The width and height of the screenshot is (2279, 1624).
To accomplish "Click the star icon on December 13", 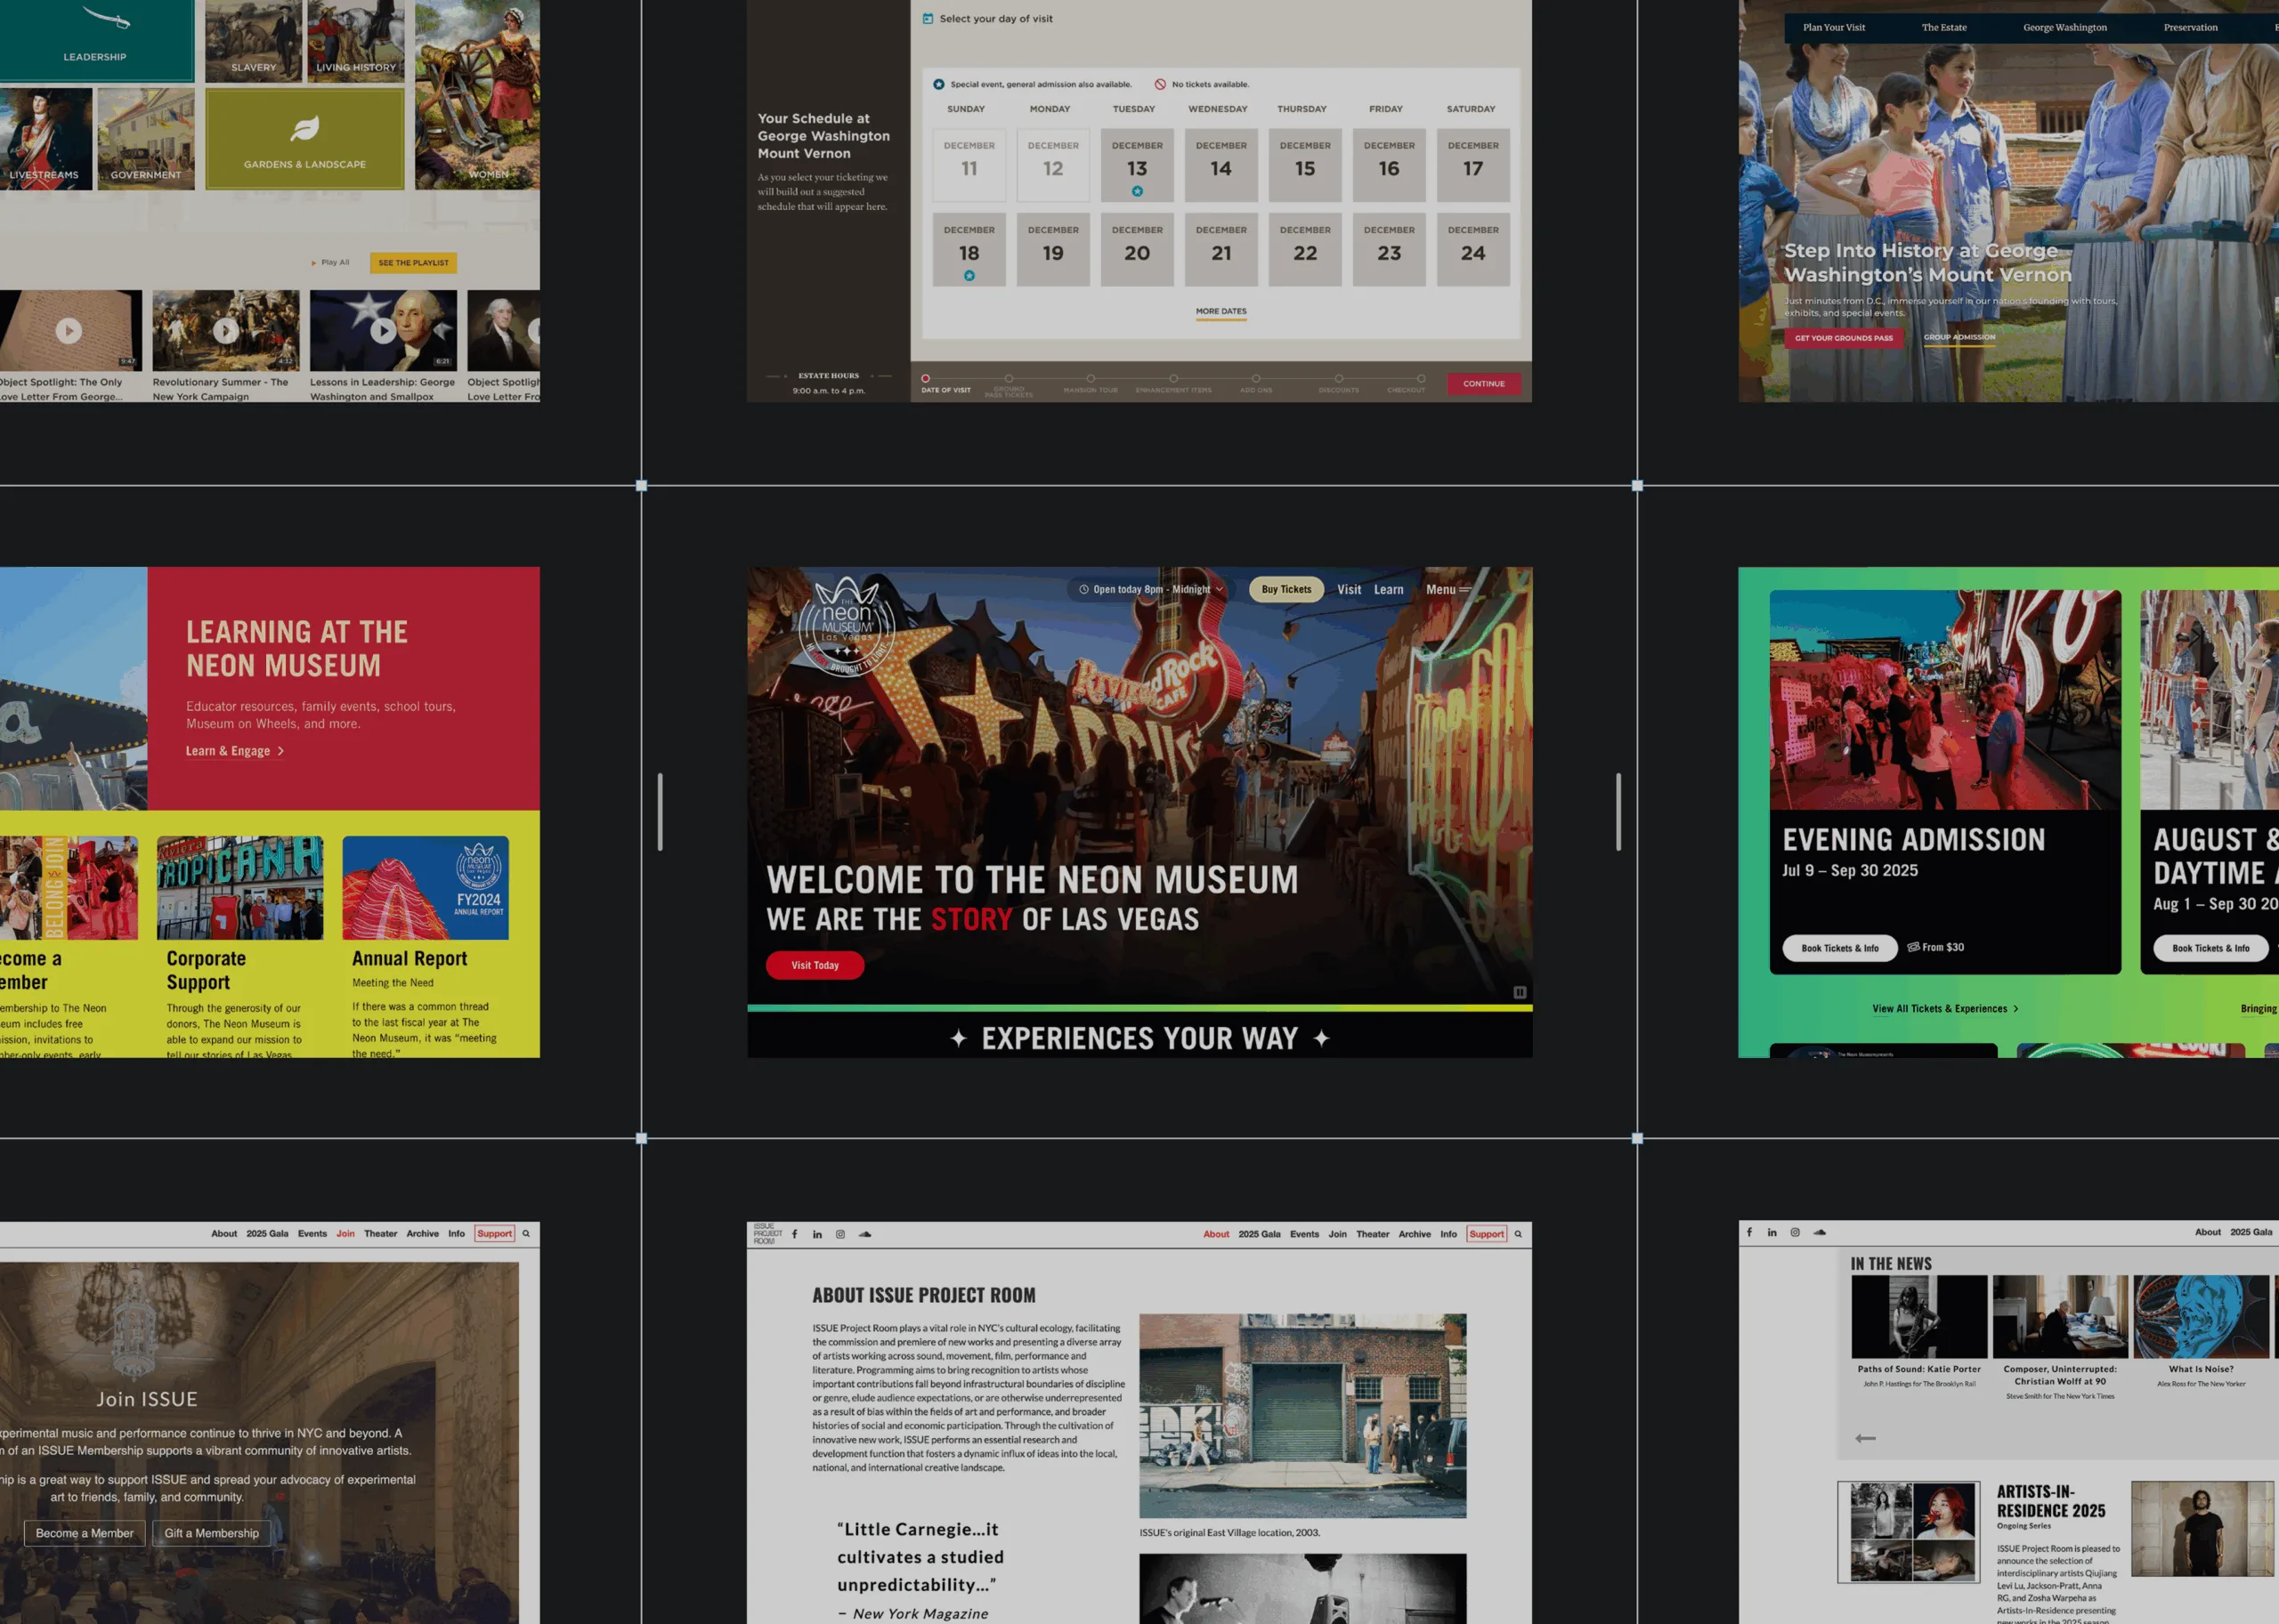I will [x=1138, y=191].
